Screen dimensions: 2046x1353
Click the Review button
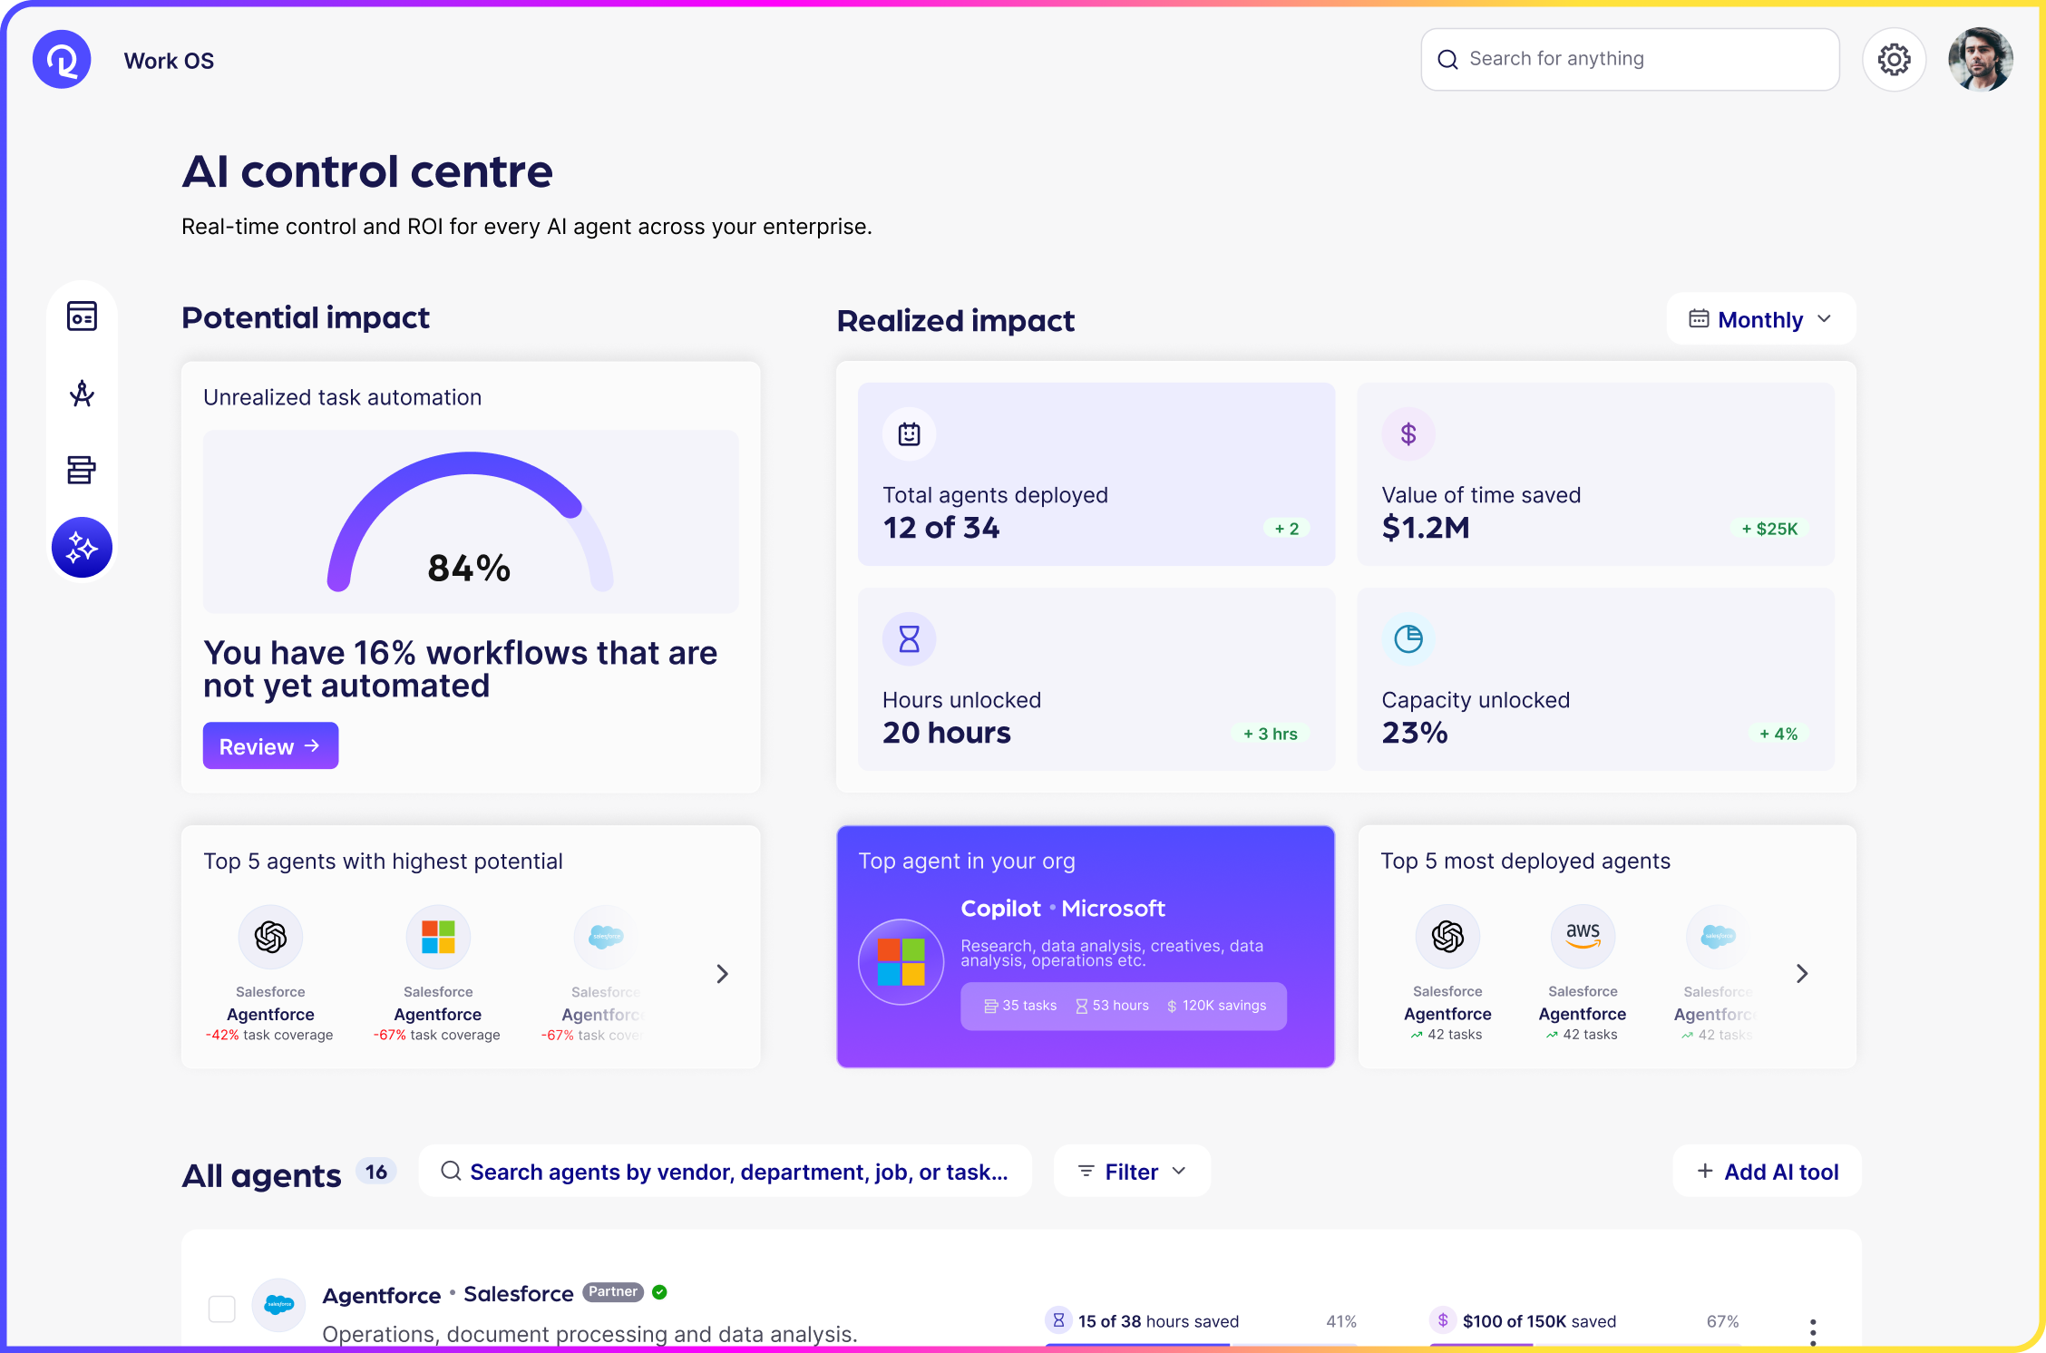tap(270, 746)
